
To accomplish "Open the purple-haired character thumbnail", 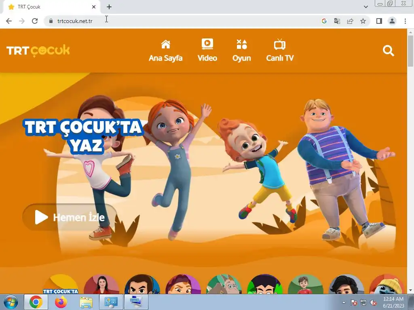I will pos(183,284).
